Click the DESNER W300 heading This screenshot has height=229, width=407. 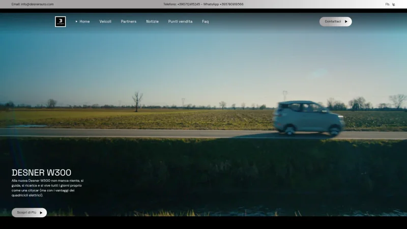(41, 173)
